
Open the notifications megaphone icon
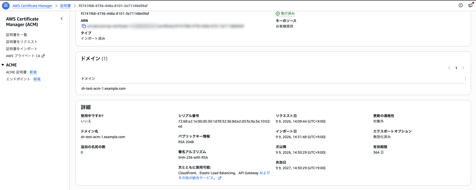click(x=470, y=5)
